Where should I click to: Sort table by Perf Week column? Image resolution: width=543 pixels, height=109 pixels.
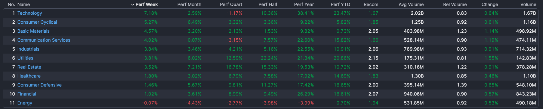pyautogui.click(x=147, y=4)
